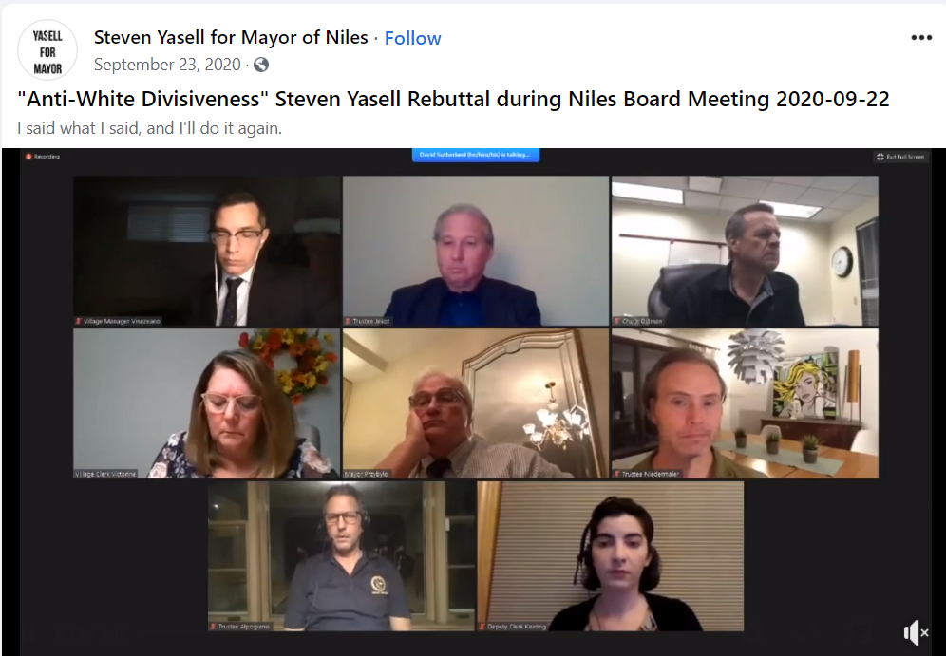The width and height of the screenshot is (946, 656).
Task: Click the 'Anti-White Divisiveness' video title
Action: [x=454, y=99]
